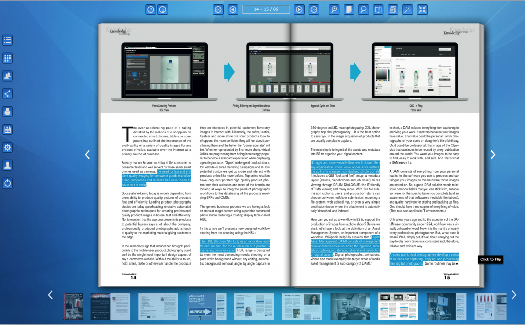Jump to last page with double-right arrow
Image resolution: width=525 pixels, height=325 pixels.
pyautogui.click(x=314, y=9)
